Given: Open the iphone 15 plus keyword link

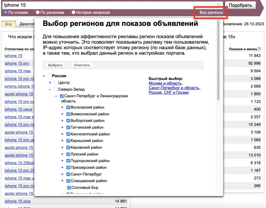Looking at the screenshot, I should point(18,201).
